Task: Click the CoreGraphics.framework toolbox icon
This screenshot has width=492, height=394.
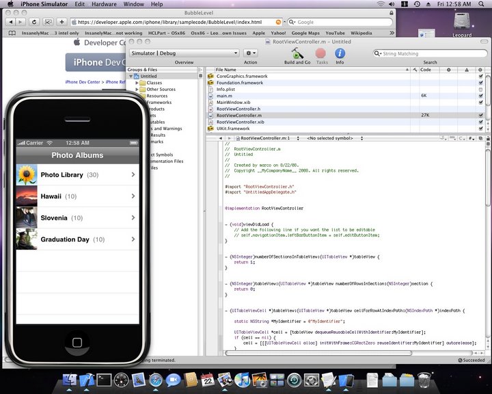Action: (210, 76)
